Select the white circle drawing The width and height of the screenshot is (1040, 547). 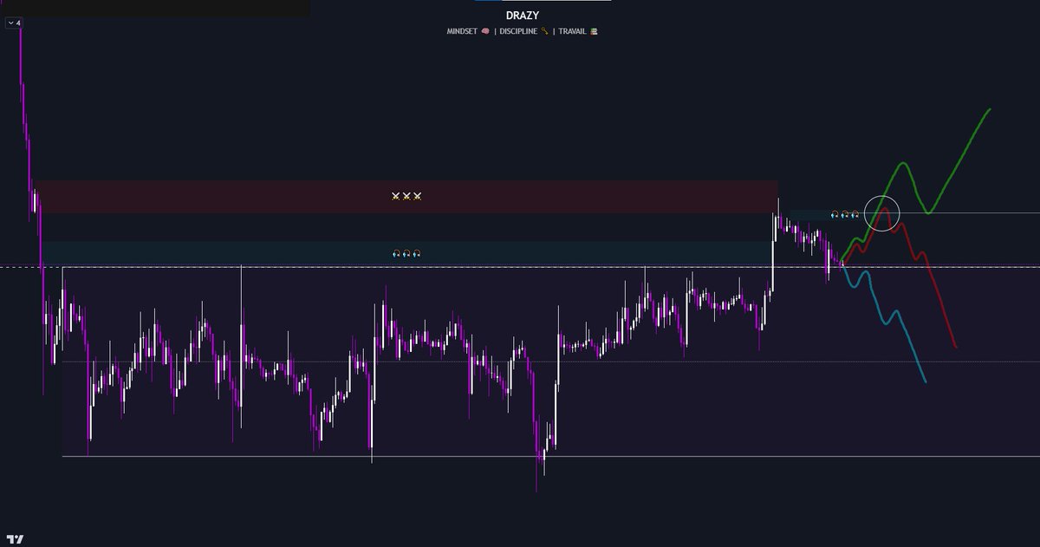click(882, 213)
